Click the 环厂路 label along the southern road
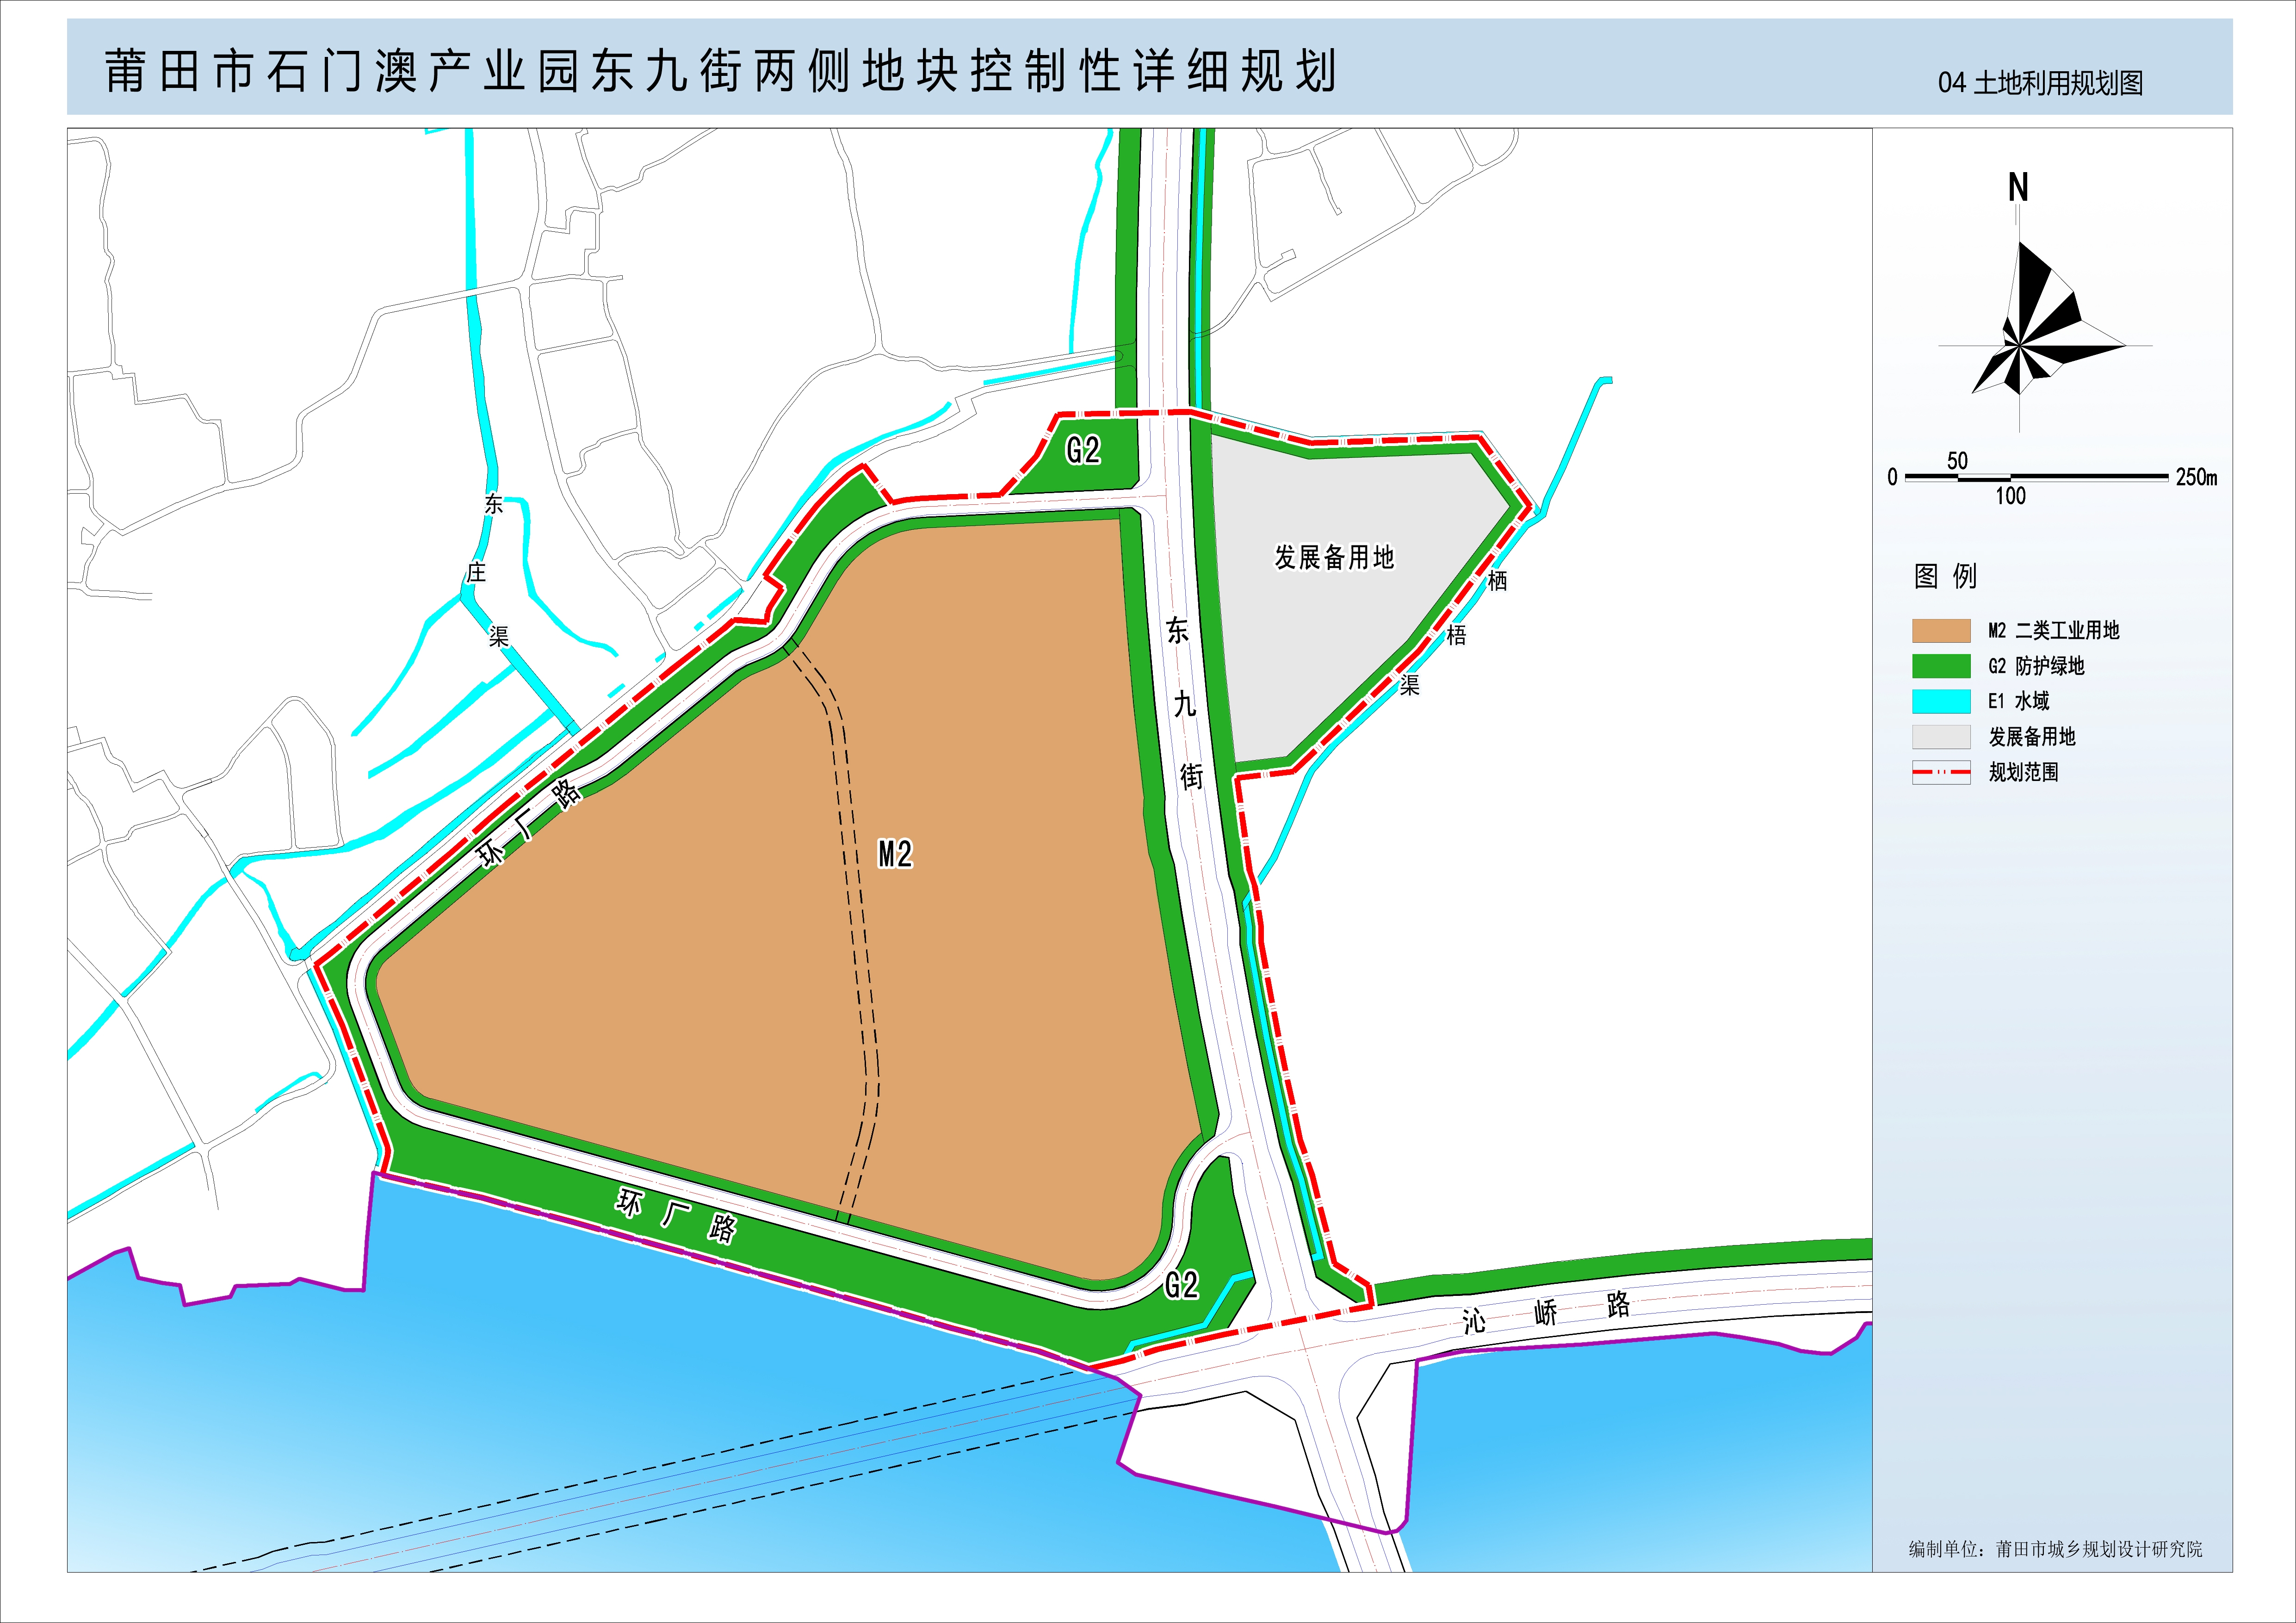Screen dimensions: 2296x1623 tap(676, 1215)
